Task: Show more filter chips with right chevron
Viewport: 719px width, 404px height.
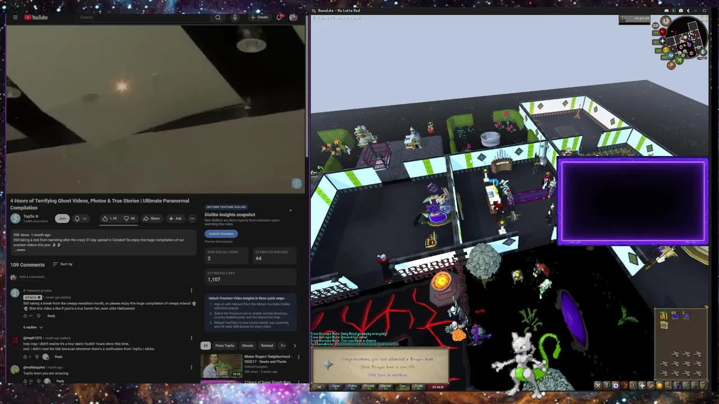Action: 294,346
